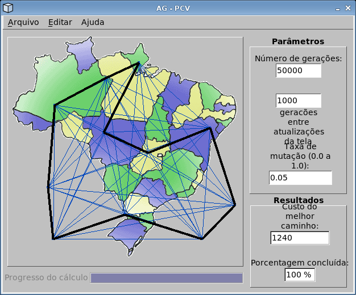
Task: Click the Resultados panel heading
Action: (x=298, y=200)
